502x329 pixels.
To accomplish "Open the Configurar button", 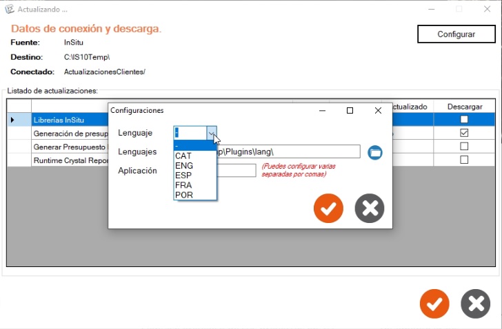I will coord(456,34).
